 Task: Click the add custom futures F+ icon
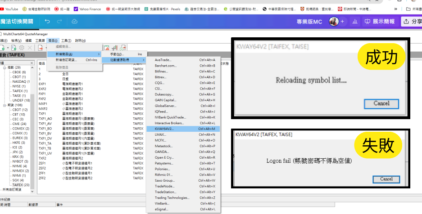tap(14, 48)
